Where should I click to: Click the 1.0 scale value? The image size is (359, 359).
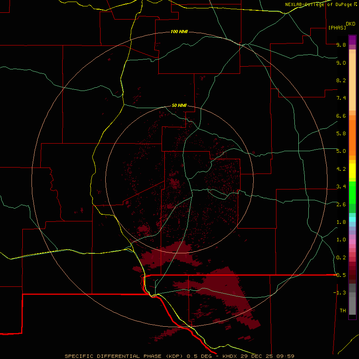click(x=341, y=240)
